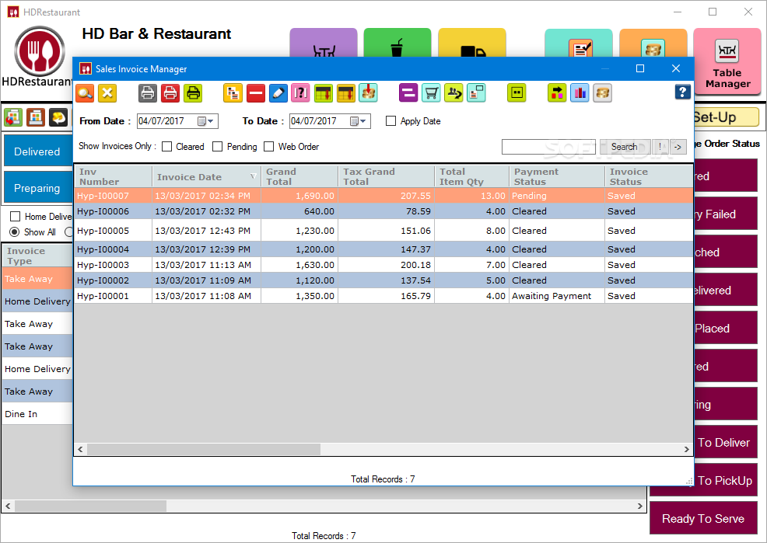Click the Awaiting Payment status cell

click(x=557, y=296)
